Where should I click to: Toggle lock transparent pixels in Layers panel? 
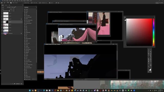(x=4, y=11)
